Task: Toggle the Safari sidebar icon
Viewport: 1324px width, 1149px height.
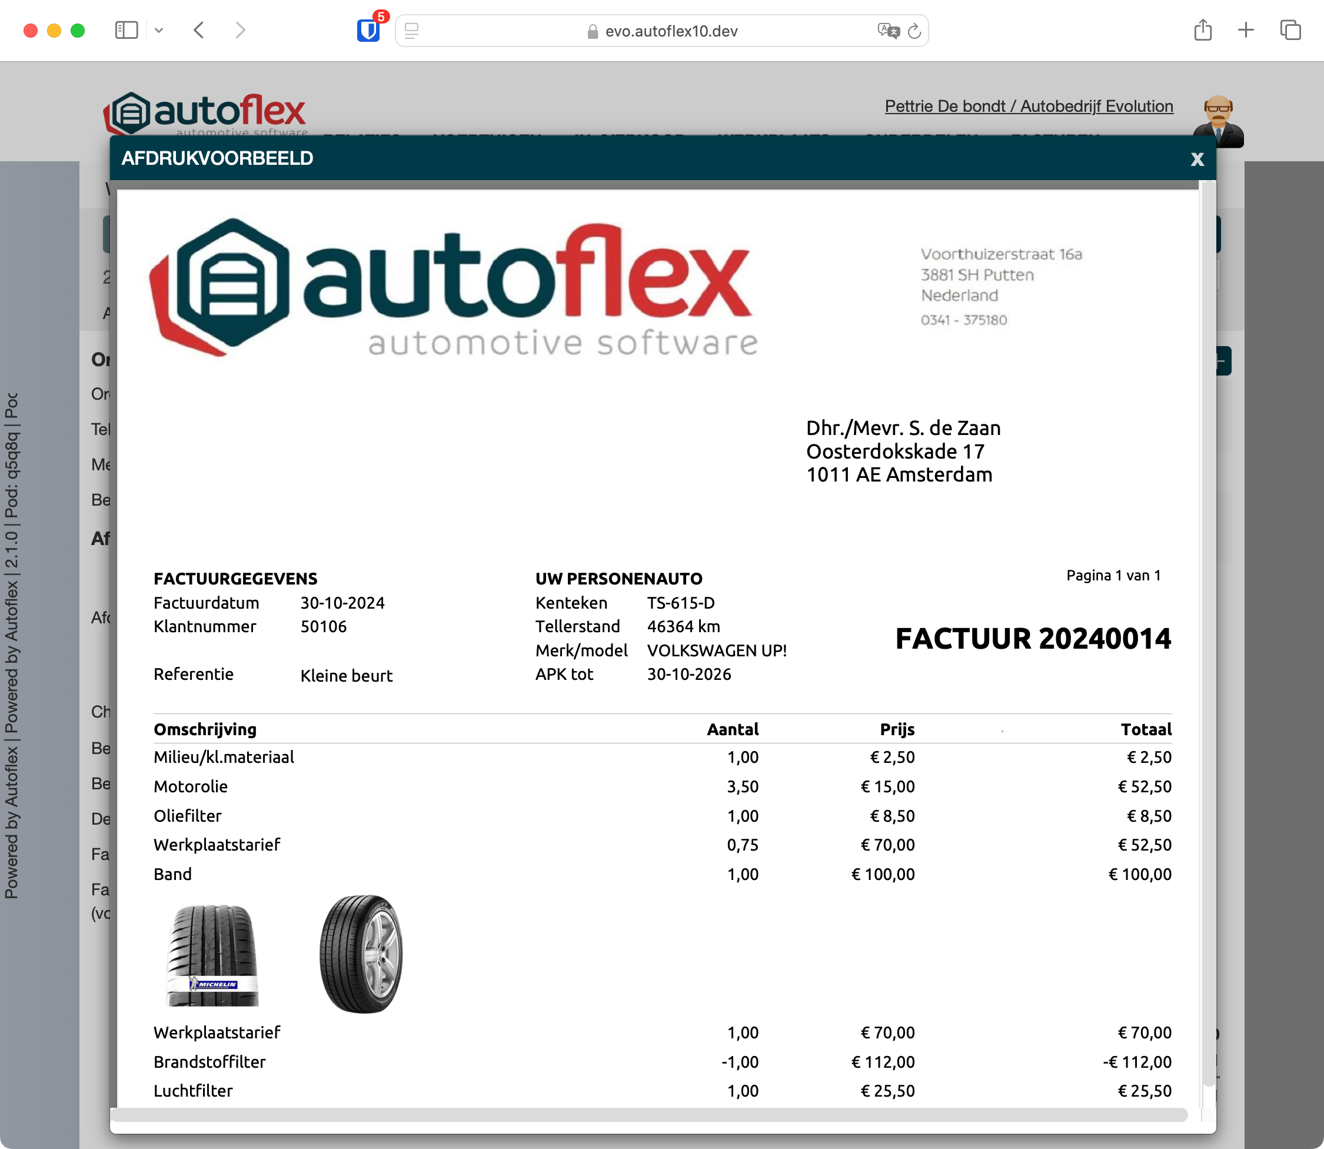Action: (x=127, y=30)
